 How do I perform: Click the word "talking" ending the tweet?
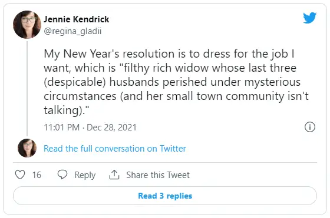coord(61,110)
